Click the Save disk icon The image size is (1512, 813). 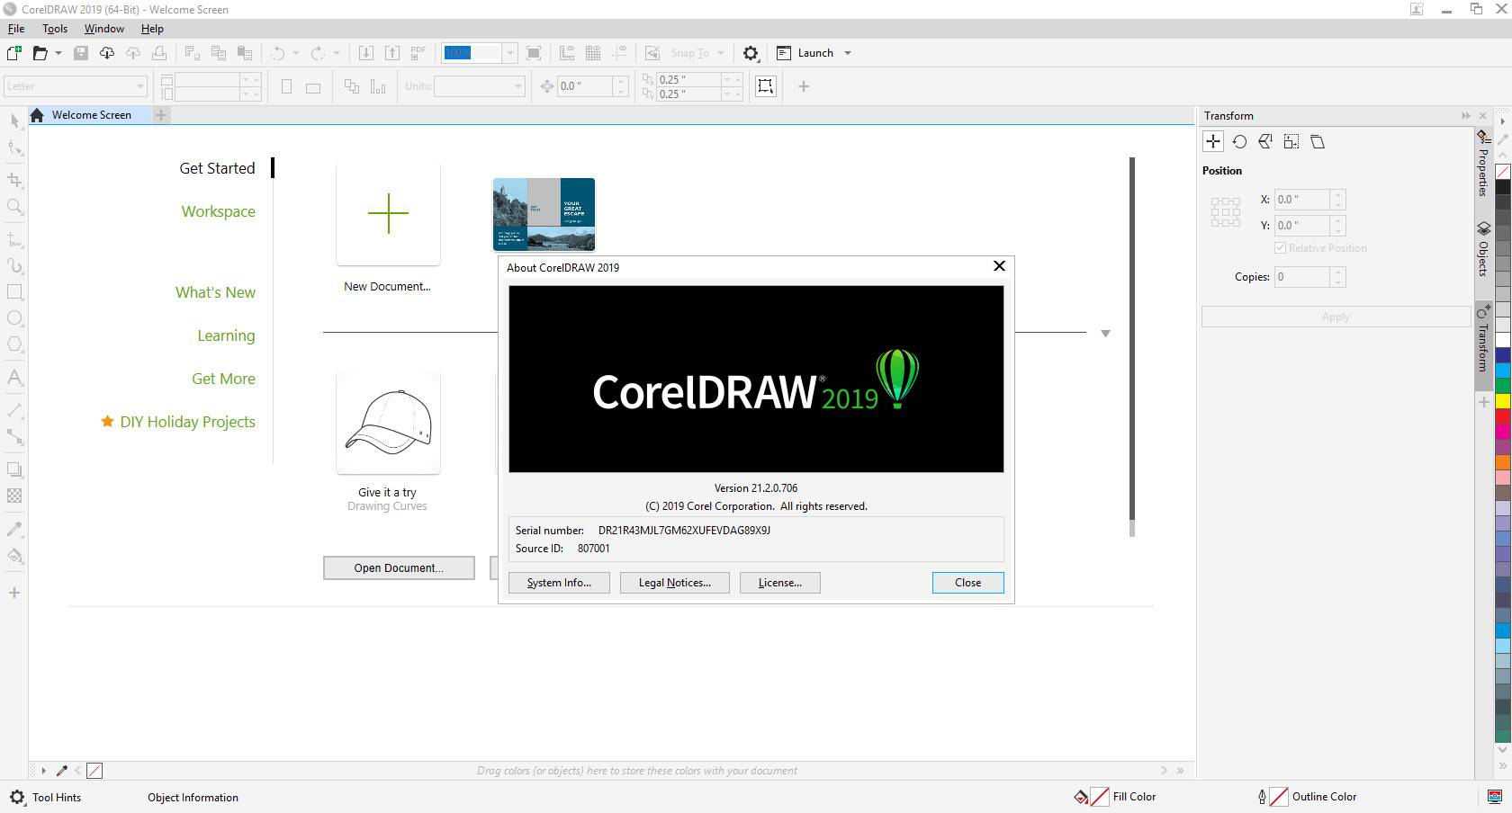pos(81,53)
